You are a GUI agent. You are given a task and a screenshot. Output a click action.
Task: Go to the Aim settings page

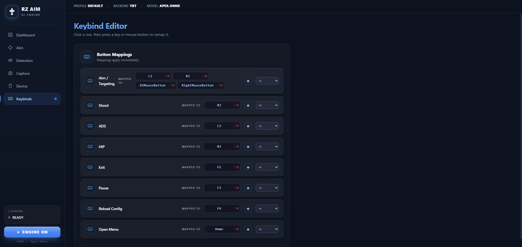(32, 48)
